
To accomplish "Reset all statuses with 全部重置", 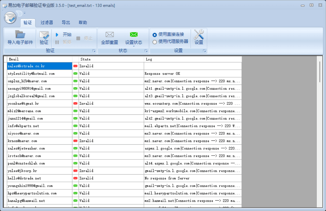I will 110,38.
